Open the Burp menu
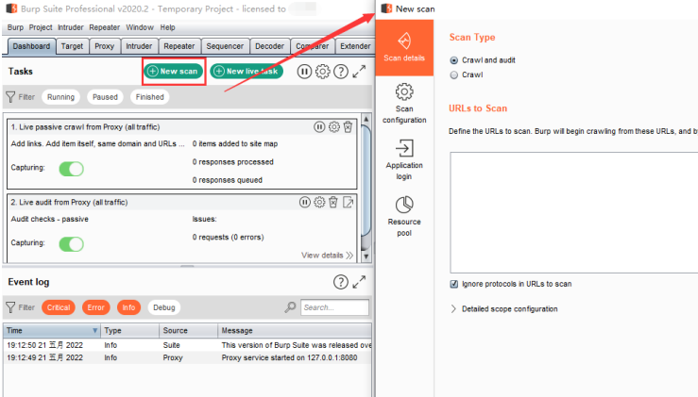Image resolution: width=698 pixels, height=397 pixels. [x=15, y=27]
